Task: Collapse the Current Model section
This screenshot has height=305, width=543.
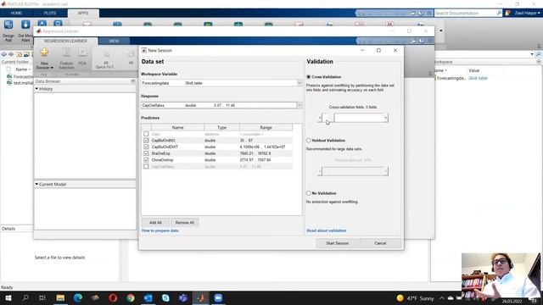Action: coord(36,185)
